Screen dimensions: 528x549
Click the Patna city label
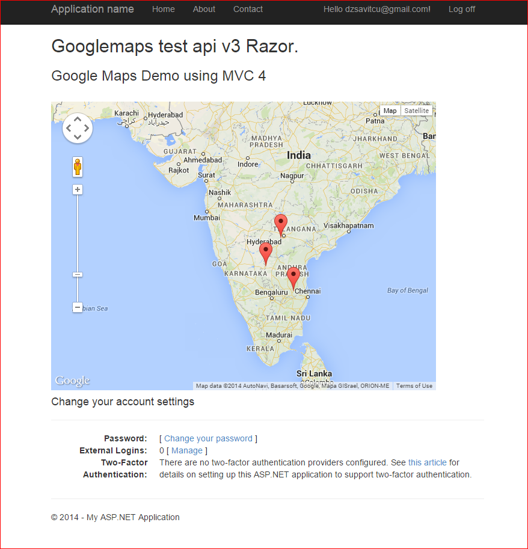tap(375, 121)
